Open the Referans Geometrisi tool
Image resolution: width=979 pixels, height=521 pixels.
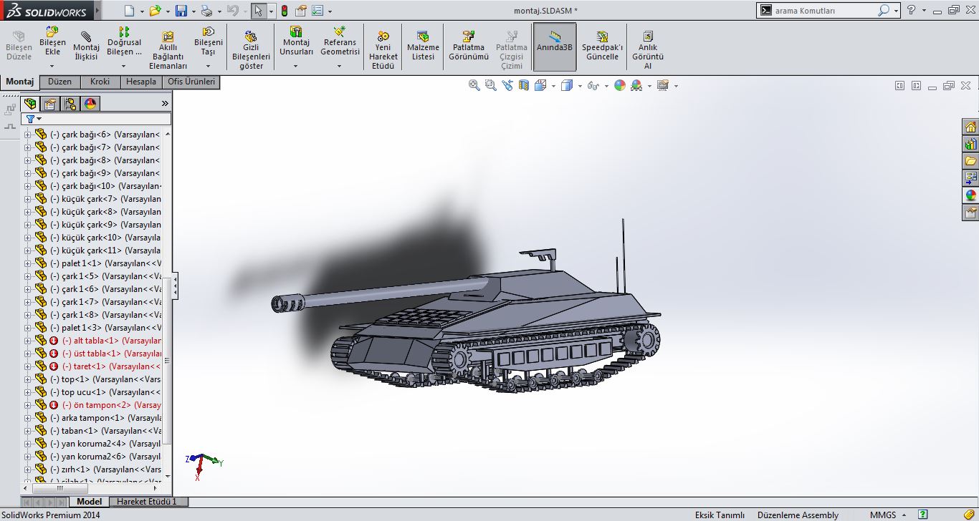340,42
